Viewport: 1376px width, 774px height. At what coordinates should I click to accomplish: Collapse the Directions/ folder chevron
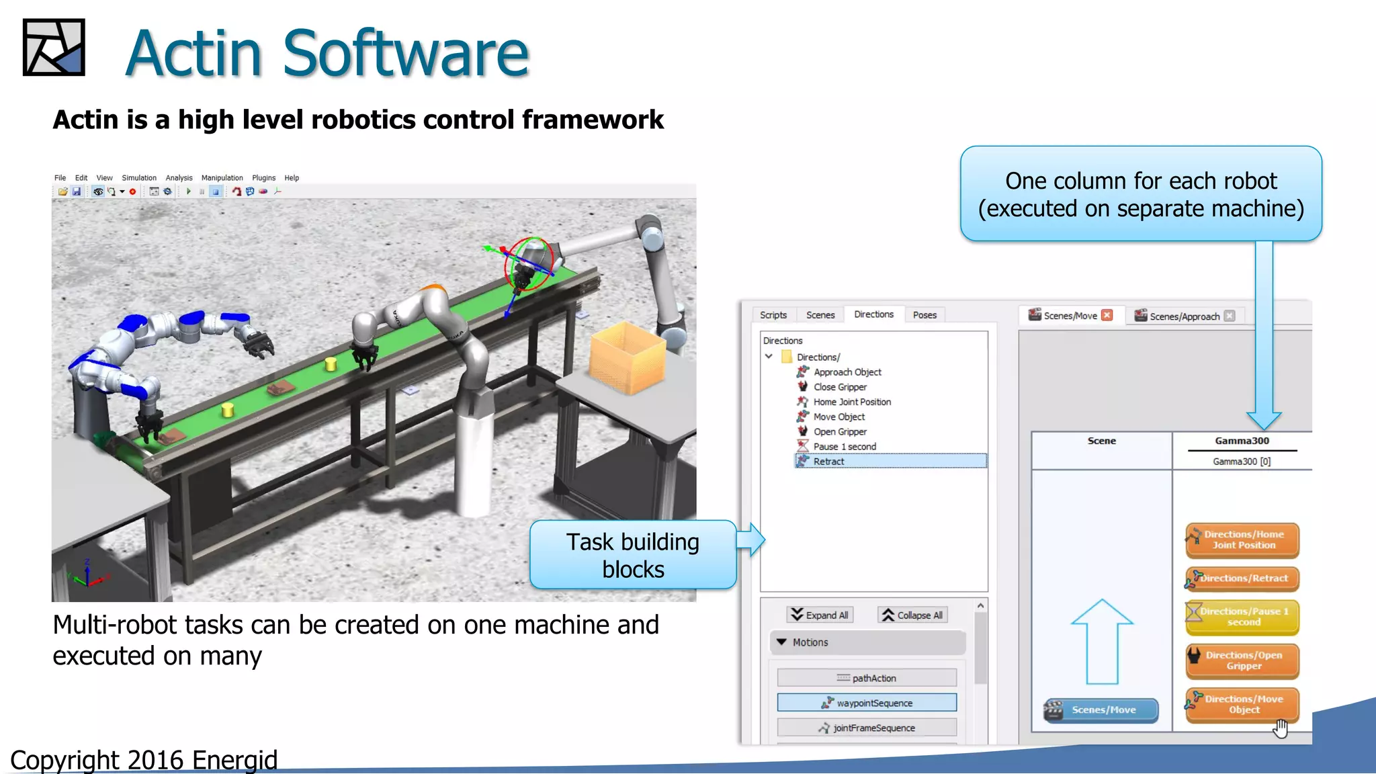pos(769,357)
